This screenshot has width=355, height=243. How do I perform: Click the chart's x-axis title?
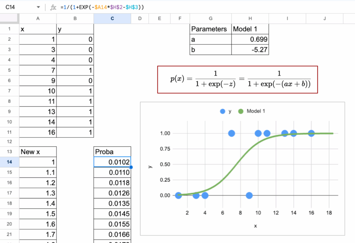pyautogui.click(x=256, y=225)
